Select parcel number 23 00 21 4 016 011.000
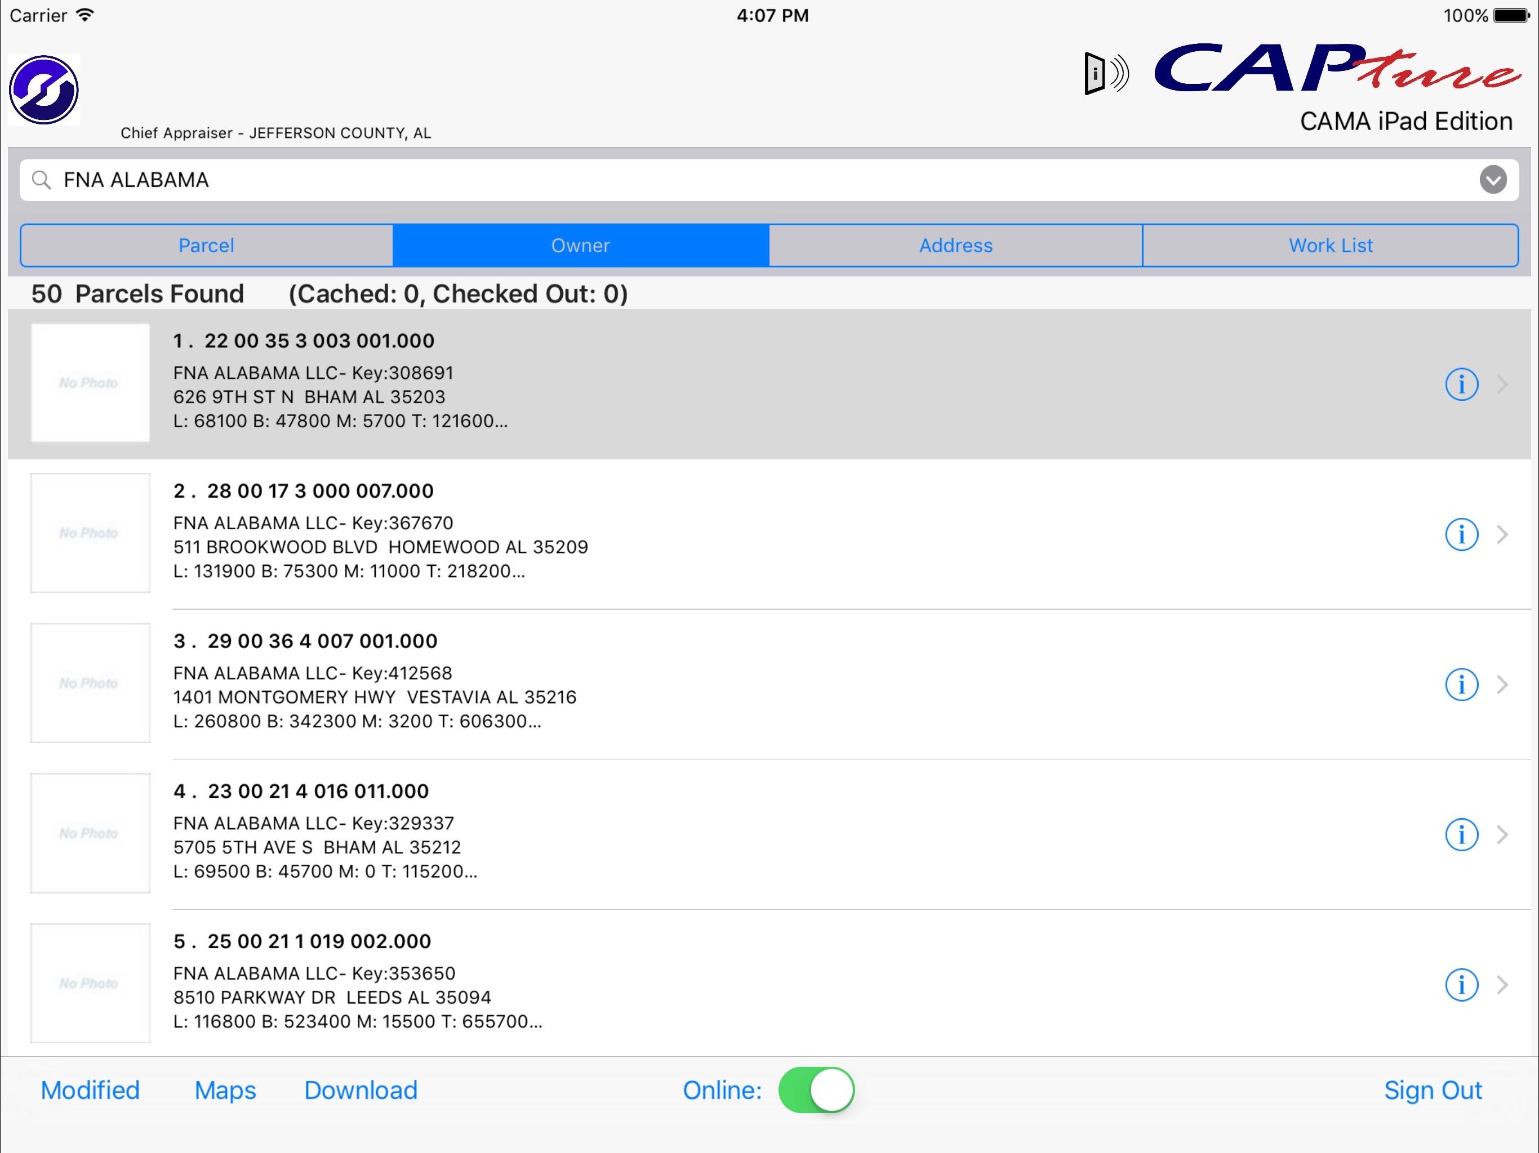Screen dimensions: 1539x1153 pyautogui.click(x=319, y=792)
